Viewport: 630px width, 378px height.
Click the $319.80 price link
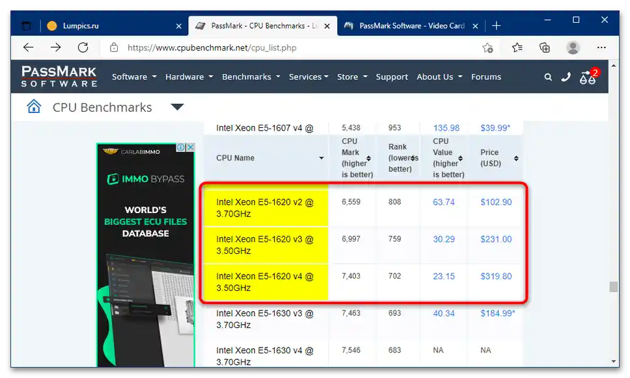(x=496, y=276)
